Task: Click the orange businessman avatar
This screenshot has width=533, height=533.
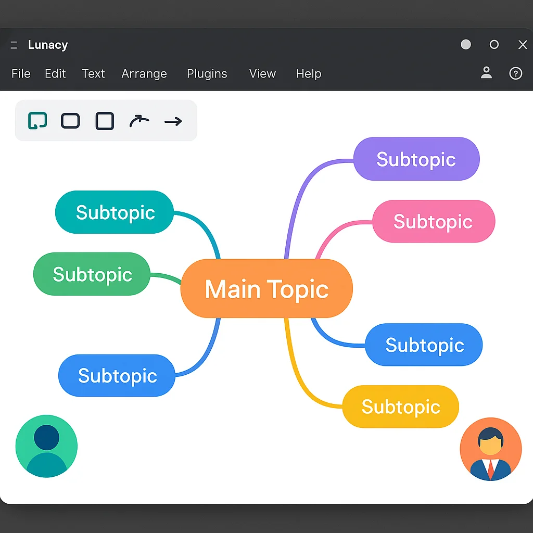Action: (x=490, y=449)
